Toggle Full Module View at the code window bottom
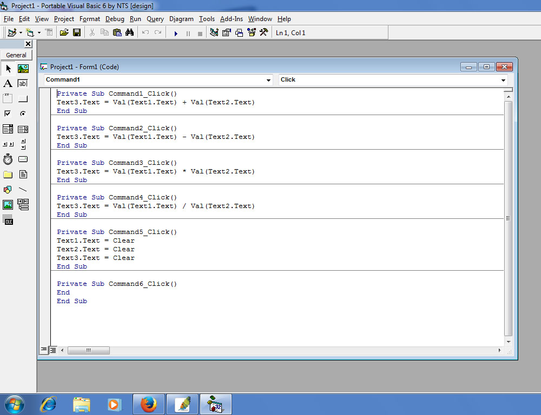The height and width of the screenshot is (415, 541). (52, 350)
